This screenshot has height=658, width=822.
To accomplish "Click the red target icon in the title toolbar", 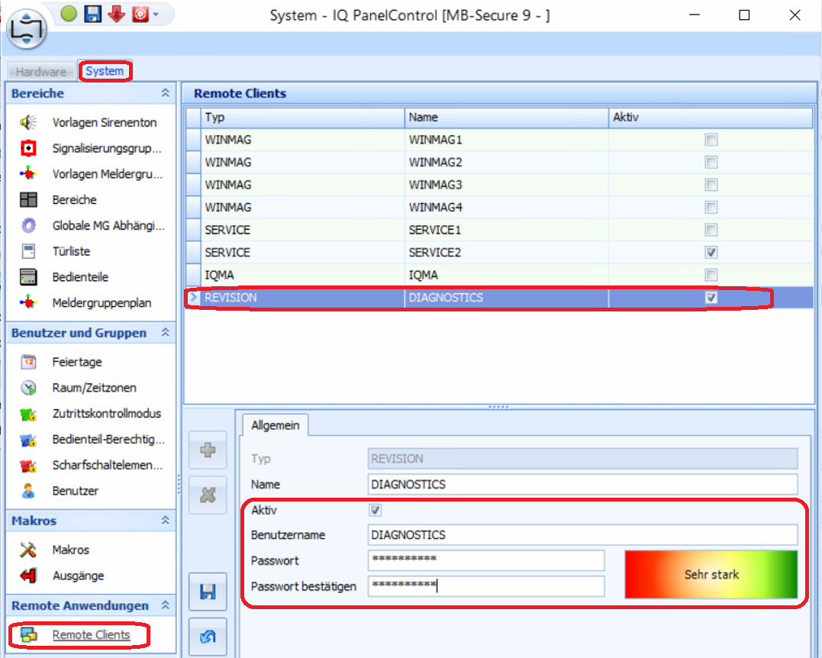I will coord(140,15).
